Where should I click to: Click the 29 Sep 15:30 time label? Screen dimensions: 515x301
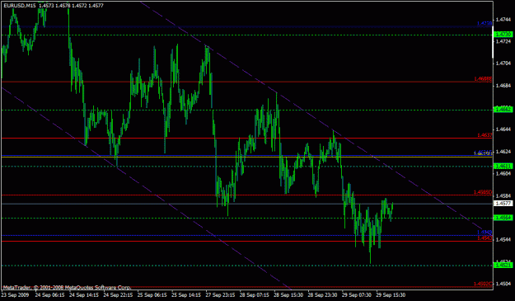click(391, 295)
